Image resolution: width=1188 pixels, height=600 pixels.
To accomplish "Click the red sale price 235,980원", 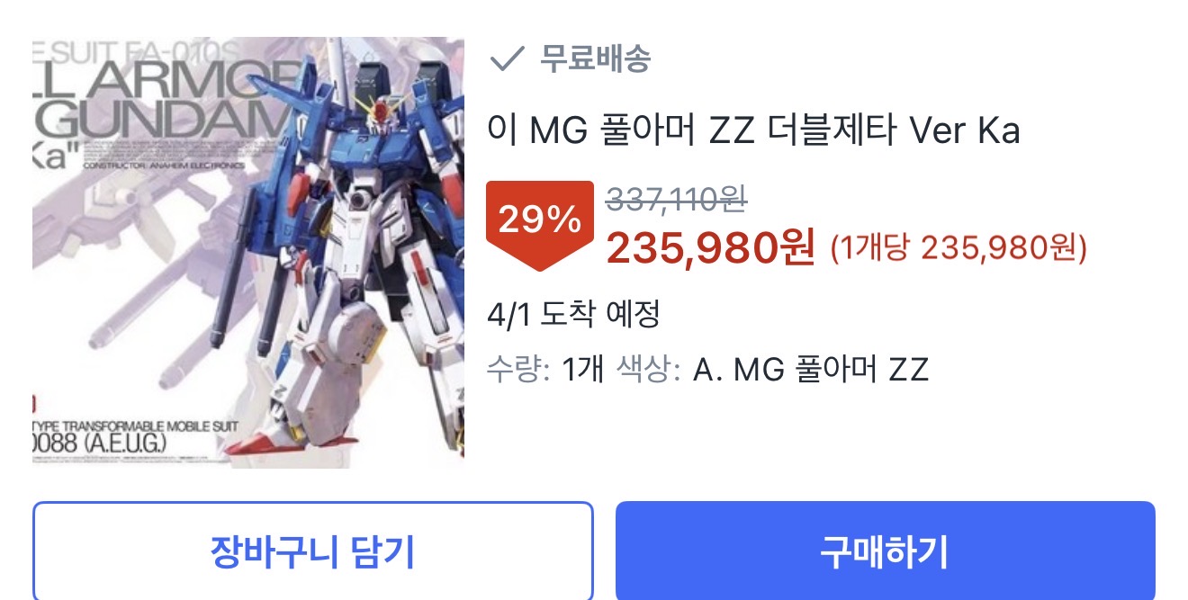I will pyautogui.click(x=711, y=247).
